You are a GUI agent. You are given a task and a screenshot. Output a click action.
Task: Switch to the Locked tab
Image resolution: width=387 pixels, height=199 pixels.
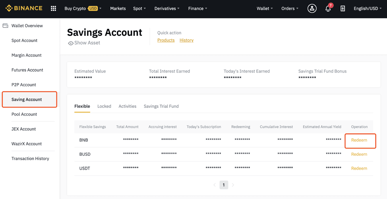coord(104,106)
